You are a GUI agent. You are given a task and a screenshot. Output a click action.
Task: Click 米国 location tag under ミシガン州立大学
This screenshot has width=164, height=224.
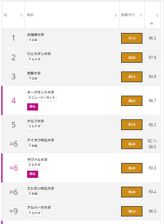point(33,194)
